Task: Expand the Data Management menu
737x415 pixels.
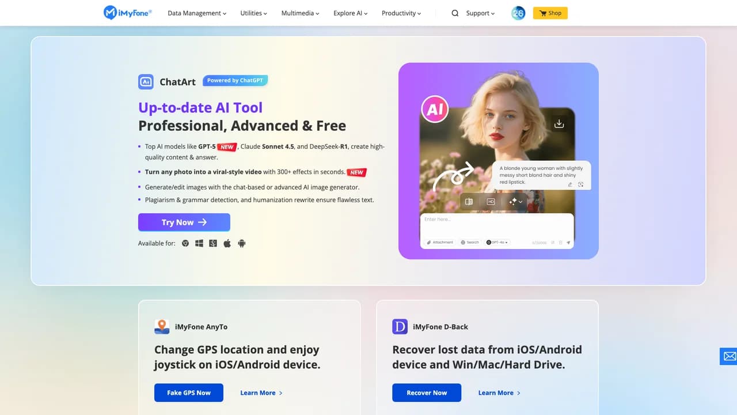Action: click(197, 13)
